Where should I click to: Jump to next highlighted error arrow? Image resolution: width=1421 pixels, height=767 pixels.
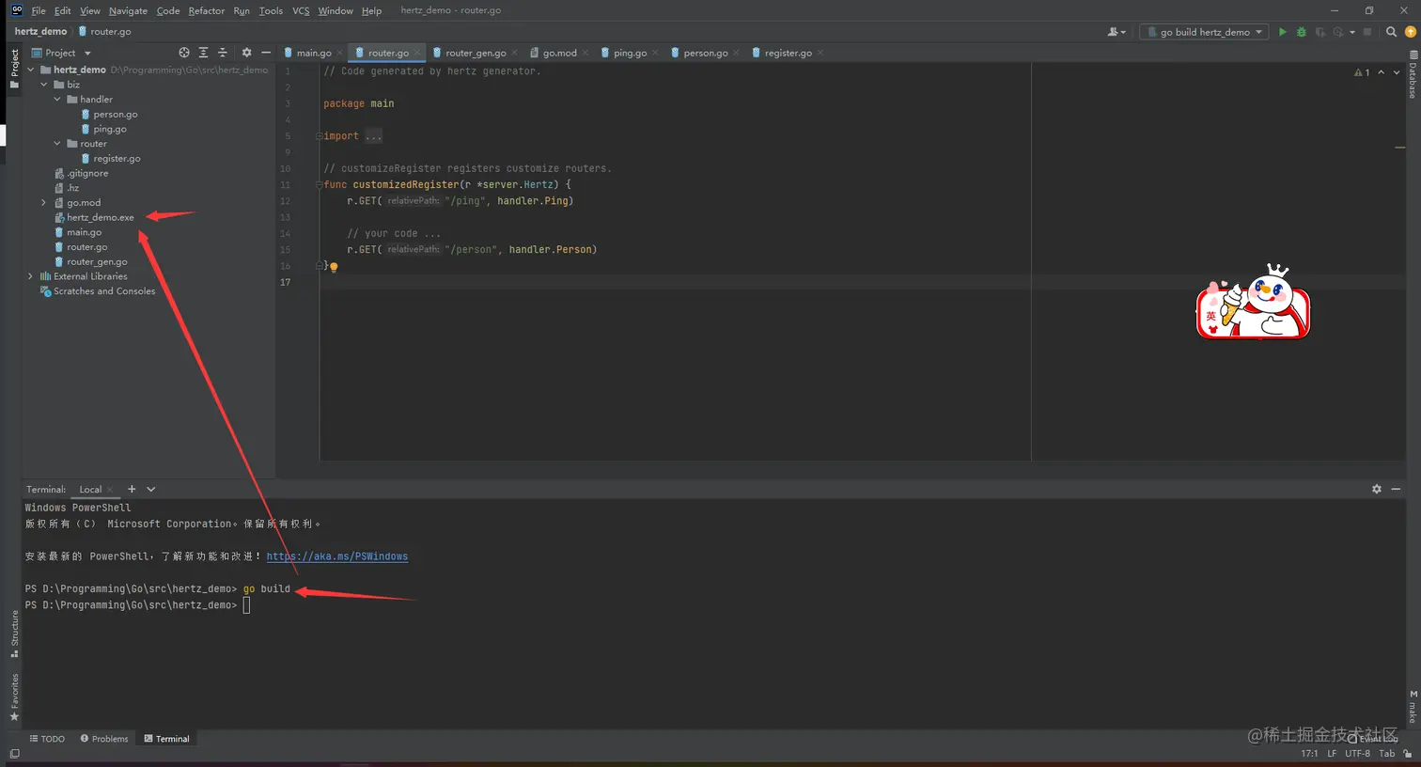click(1397, 72)
